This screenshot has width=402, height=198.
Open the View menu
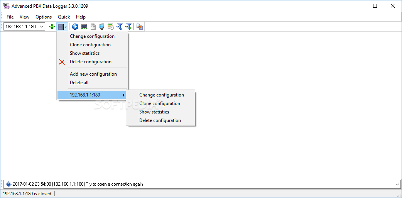click(x=24, y=17)
